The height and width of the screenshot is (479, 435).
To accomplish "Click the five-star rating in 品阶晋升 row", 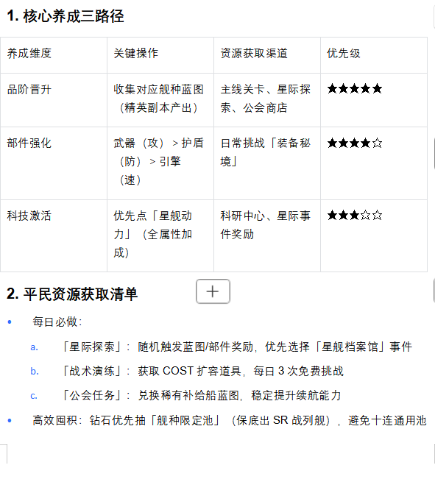I will 355,89.
